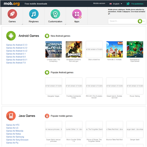Click the UK flag icon
The height and width of the screenshot is (147, 147).
pyautogui.click(x=111, y=4)
